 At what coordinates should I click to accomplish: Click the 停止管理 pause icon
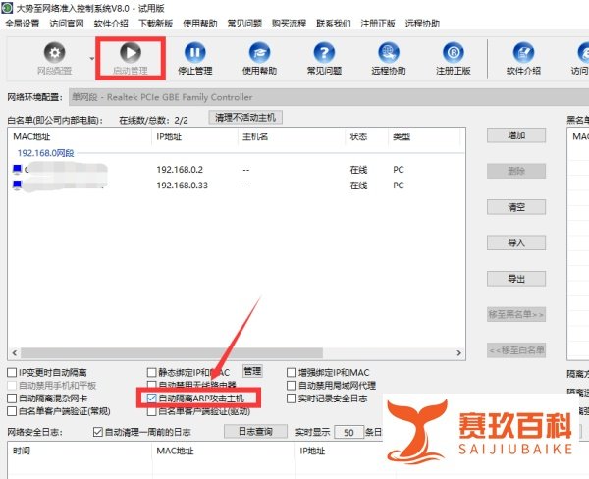pyautogui.click(x=195, y=53)
